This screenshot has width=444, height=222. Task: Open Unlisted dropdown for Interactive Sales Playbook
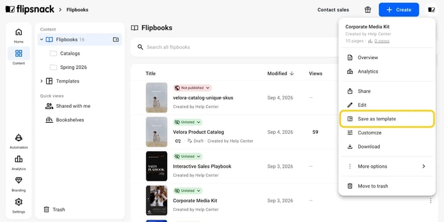click(187, 157)
